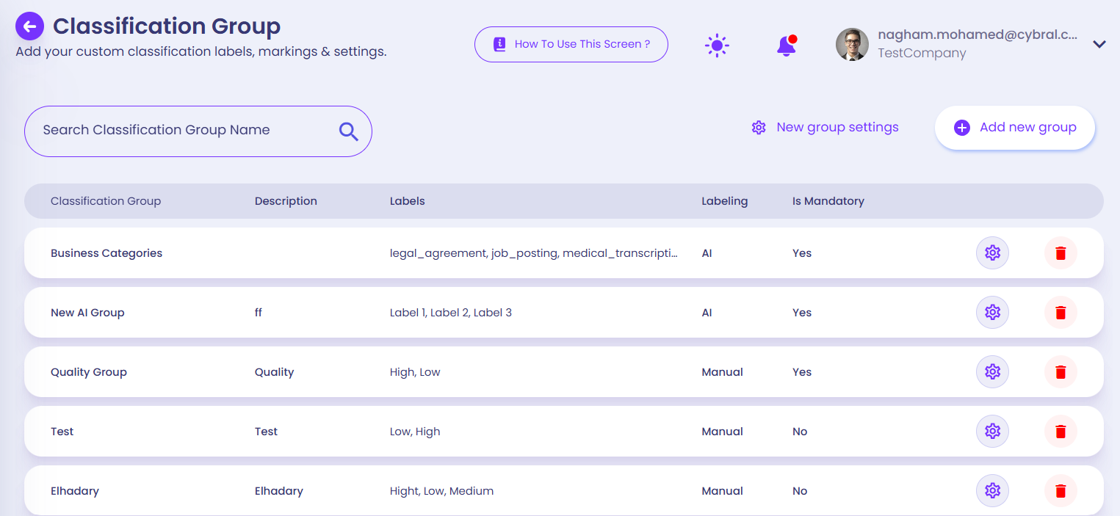
Task: Click the user profile avatar photo
Action: pos(852,45)
